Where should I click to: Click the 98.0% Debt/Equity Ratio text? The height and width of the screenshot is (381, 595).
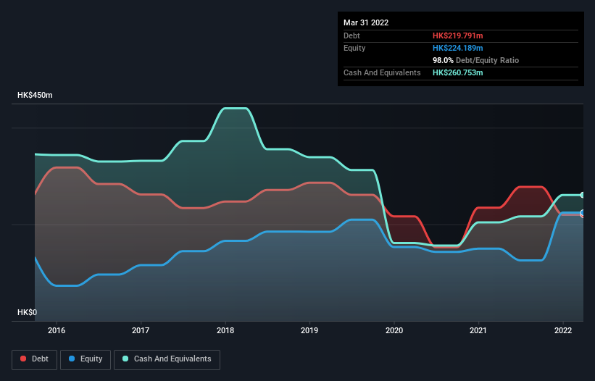tap(475, 60)
